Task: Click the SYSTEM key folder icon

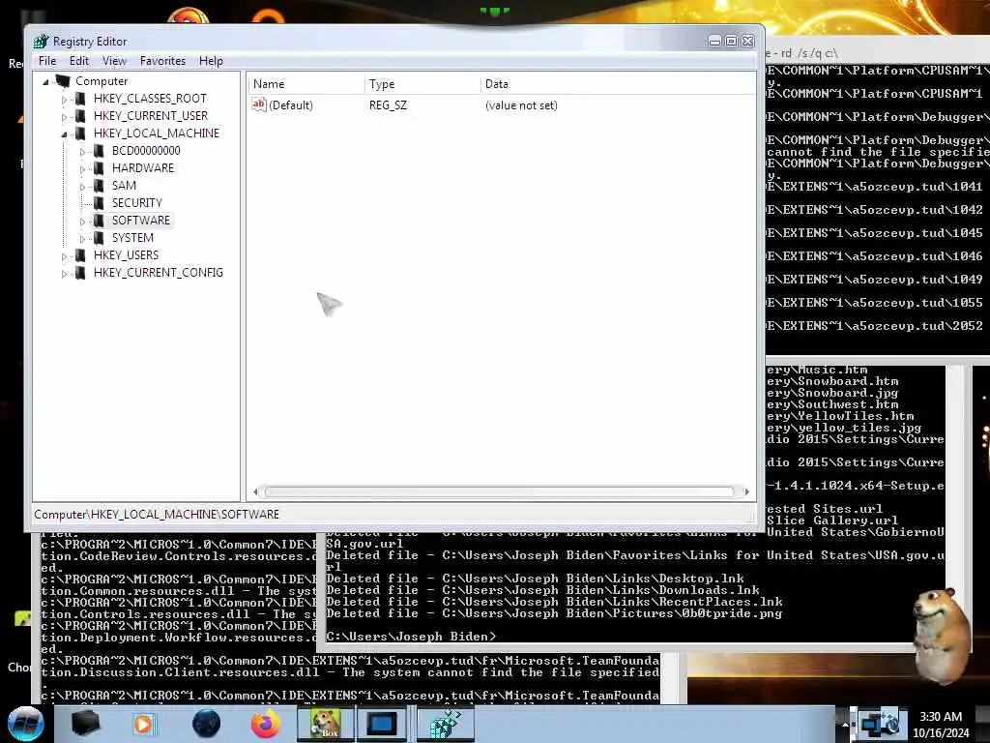Action: (99, 238)
